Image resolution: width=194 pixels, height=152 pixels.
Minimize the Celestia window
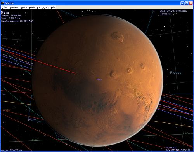click(182, 3)
